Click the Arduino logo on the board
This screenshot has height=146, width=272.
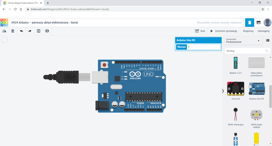pyautogui.click(x=135, y=75)
